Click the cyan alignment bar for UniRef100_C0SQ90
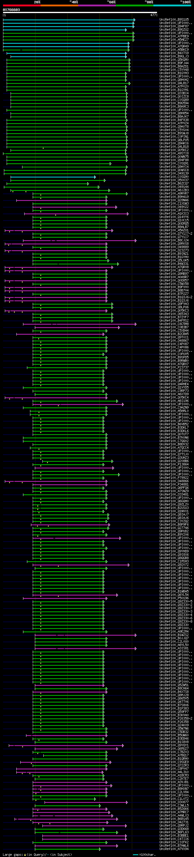This screenshot has height=857, width=194. (x=53, y=177)
